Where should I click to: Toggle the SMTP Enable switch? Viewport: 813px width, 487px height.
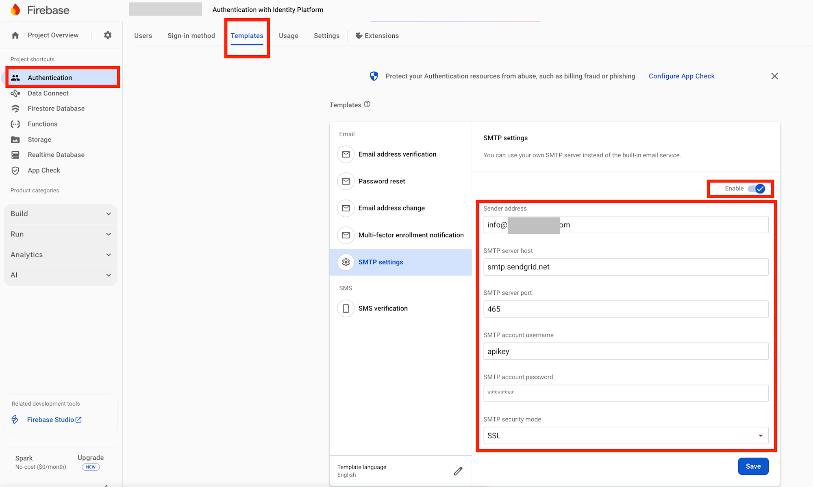click(756, 189)
